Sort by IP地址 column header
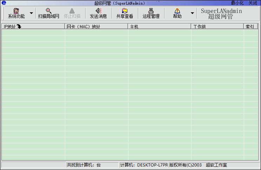 click(33, 26)
